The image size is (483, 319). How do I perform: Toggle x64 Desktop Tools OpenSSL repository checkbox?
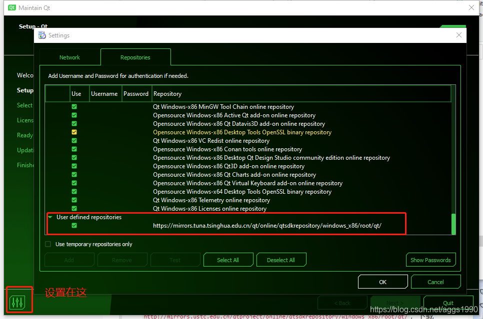tap(74, 192)
